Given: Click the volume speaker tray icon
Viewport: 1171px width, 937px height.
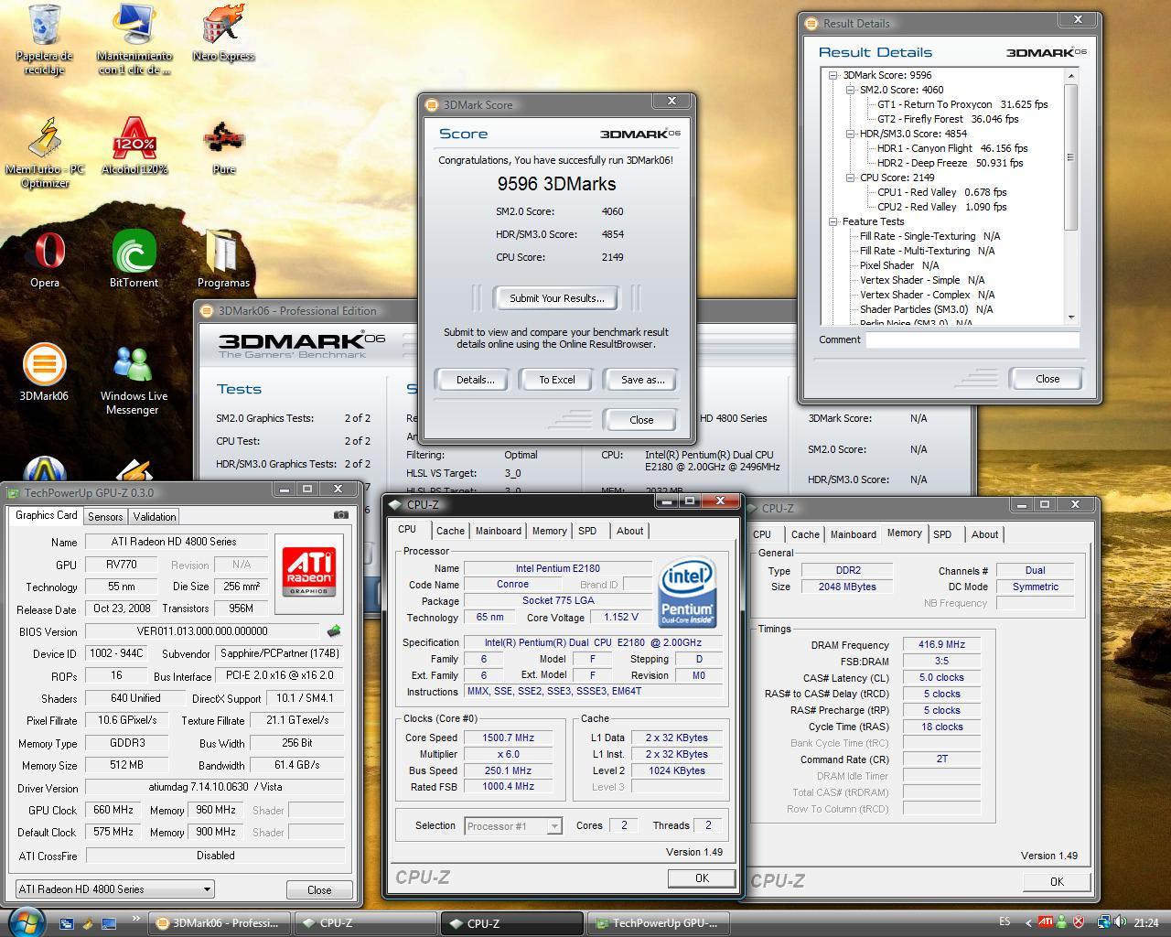Looking at the screenshot, I should (x=1122, y=922).
